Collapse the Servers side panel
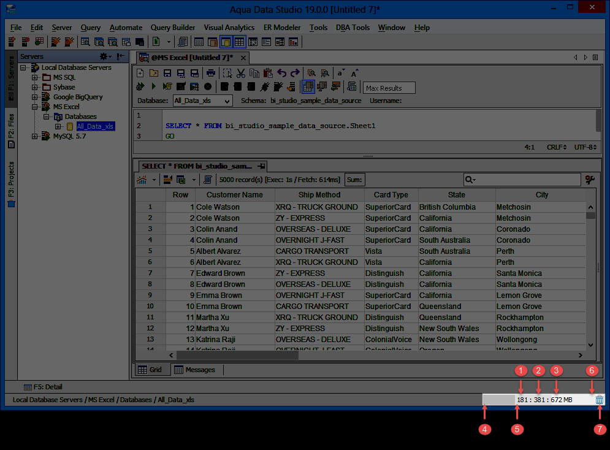 click(121, 56)
